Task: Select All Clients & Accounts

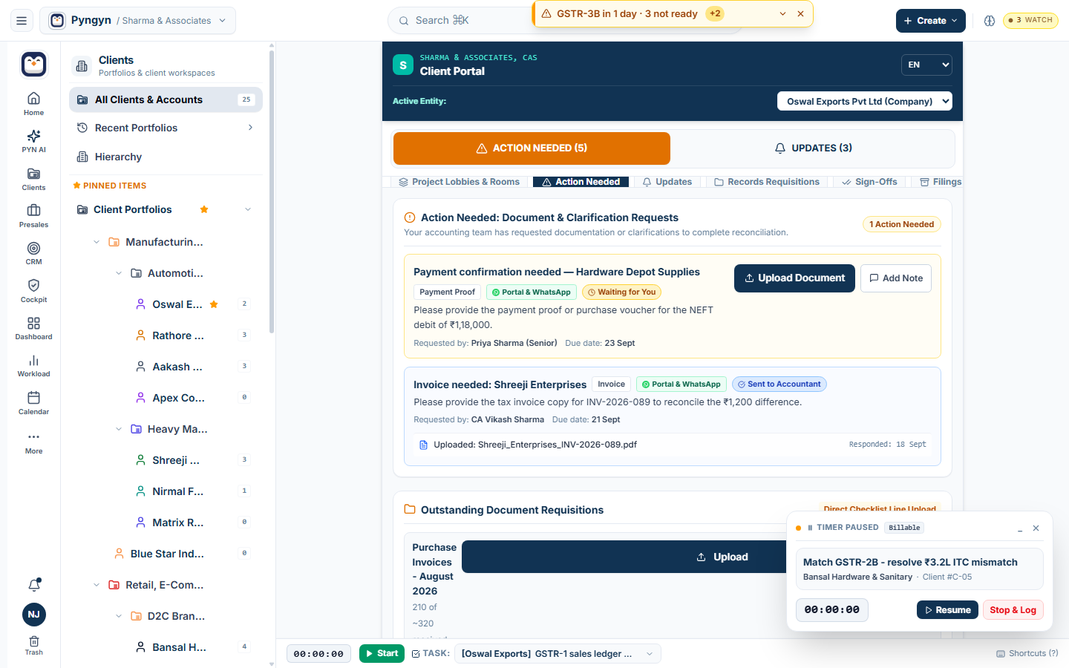Action: point(166,99)
